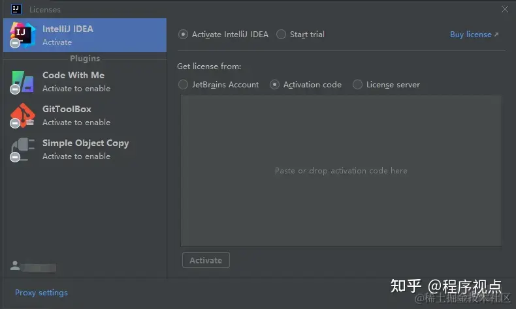This screenshot has width=516, height=309.
Task: Close the Licenses dialog
Action: tap(505, 9)
